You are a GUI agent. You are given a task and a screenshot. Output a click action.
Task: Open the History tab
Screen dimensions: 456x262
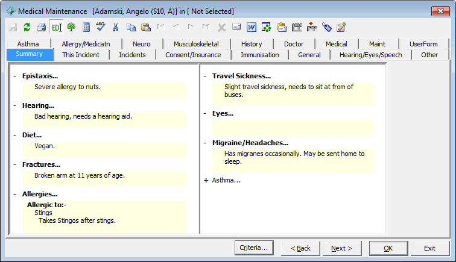pyautogui.click(x=252, y=44)
